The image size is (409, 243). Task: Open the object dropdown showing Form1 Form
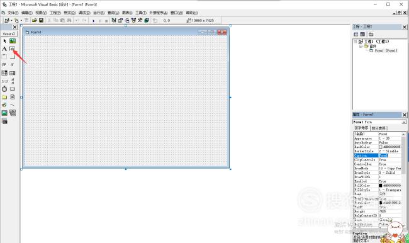click(404, 122)
